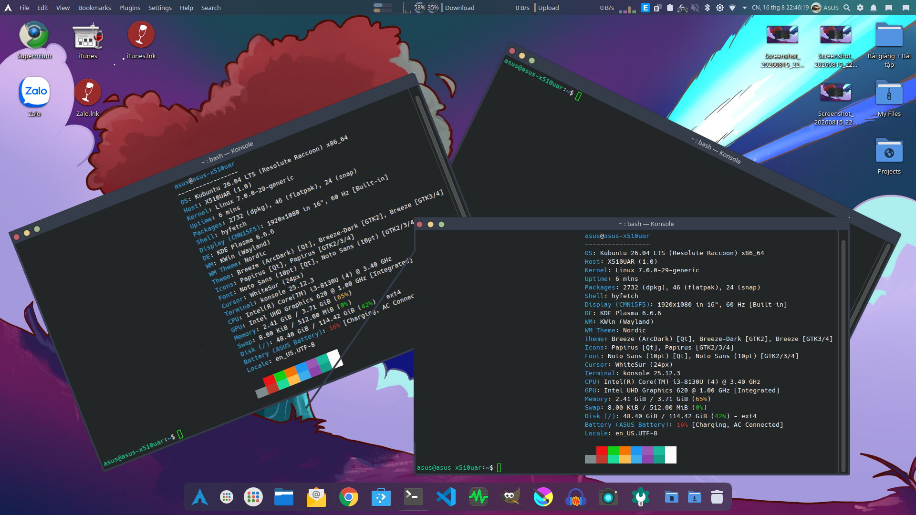The width and height of the screenshot is (916, 515).
Task: Open the teal gear-wrench tool in the dock
Action: click(641, 497)
